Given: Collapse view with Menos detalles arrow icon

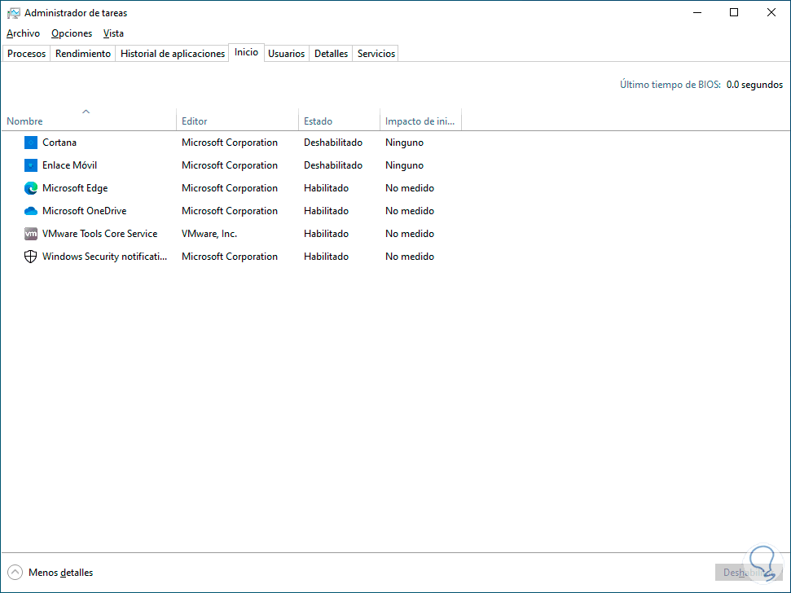Looking at the screenshot, I should [15, 573].
